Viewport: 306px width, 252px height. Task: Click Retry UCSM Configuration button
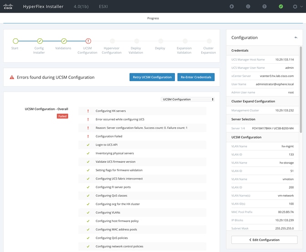(x=152, y=77)
